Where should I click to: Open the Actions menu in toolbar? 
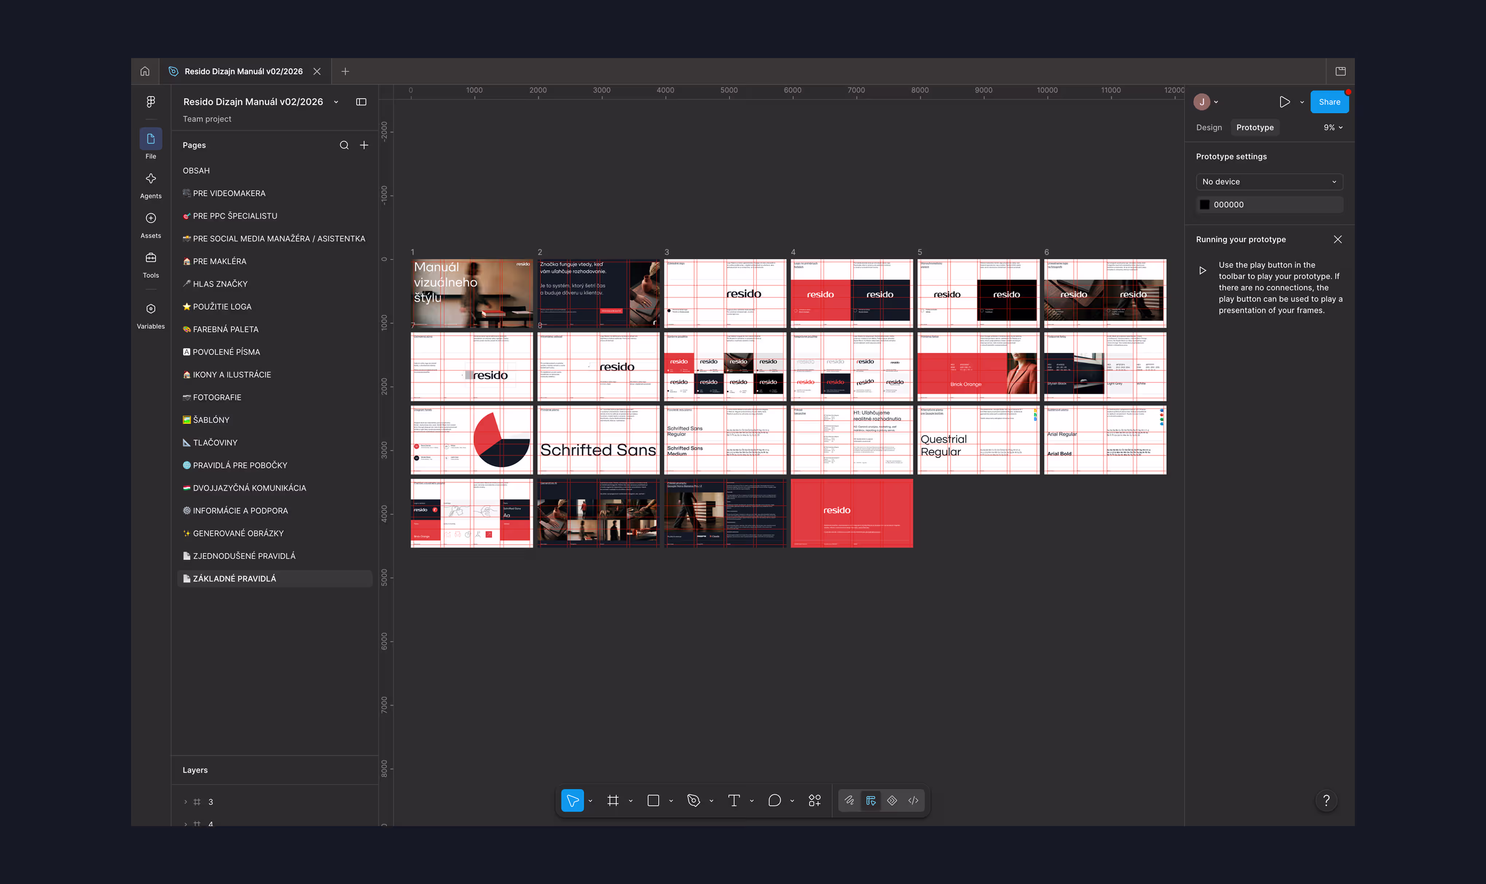[x=815, y=801]
